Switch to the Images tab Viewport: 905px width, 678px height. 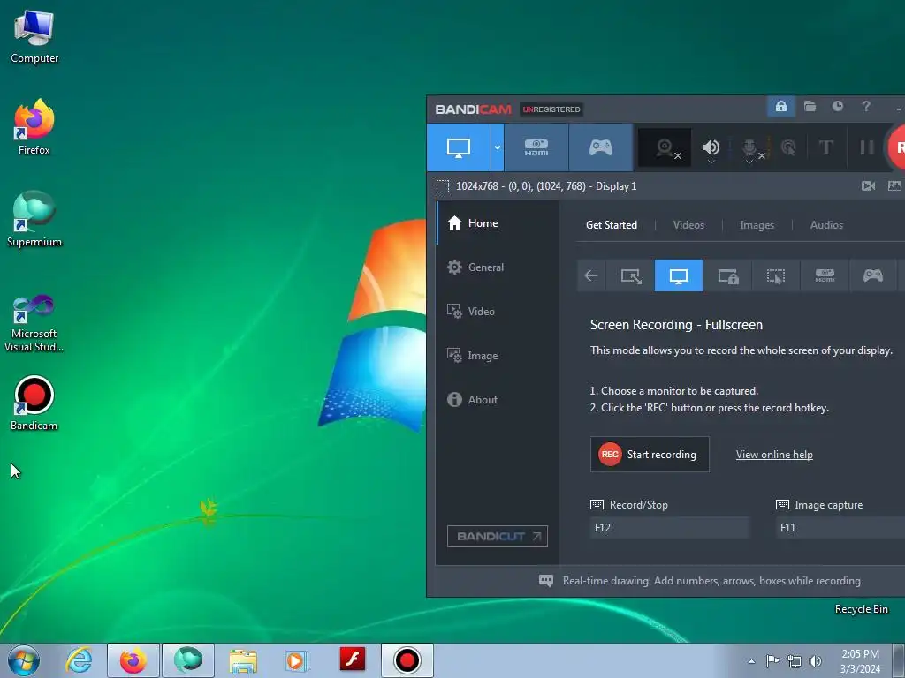tap(757, 225)
